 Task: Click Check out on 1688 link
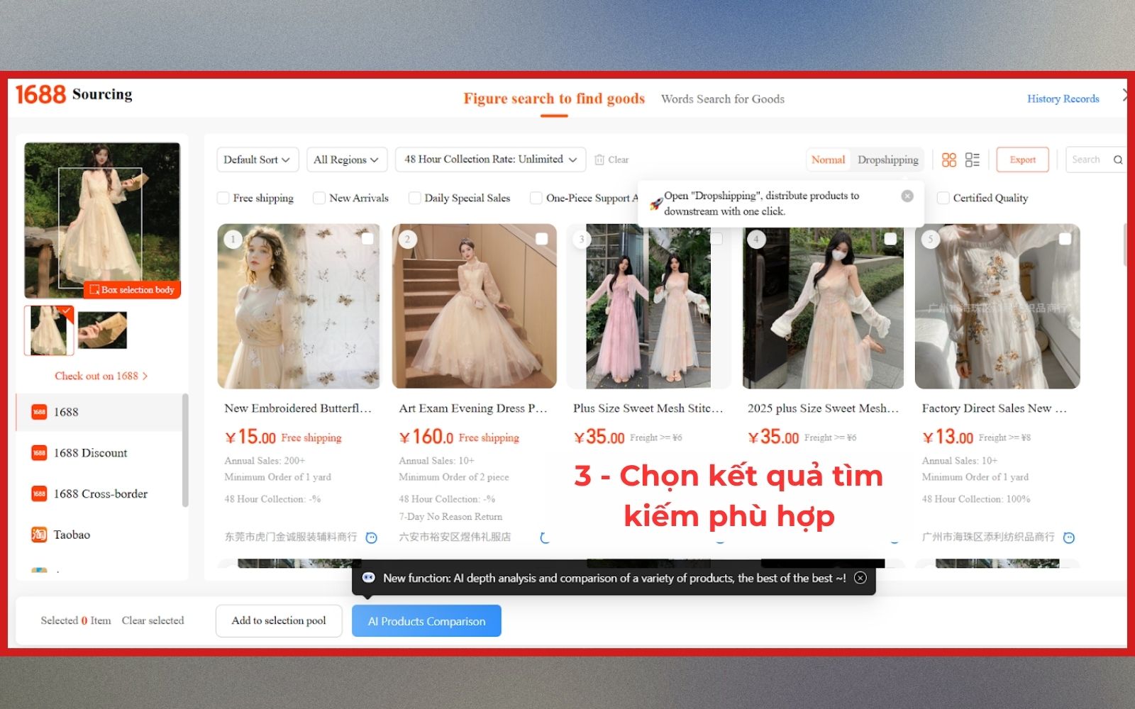point(101,376)
